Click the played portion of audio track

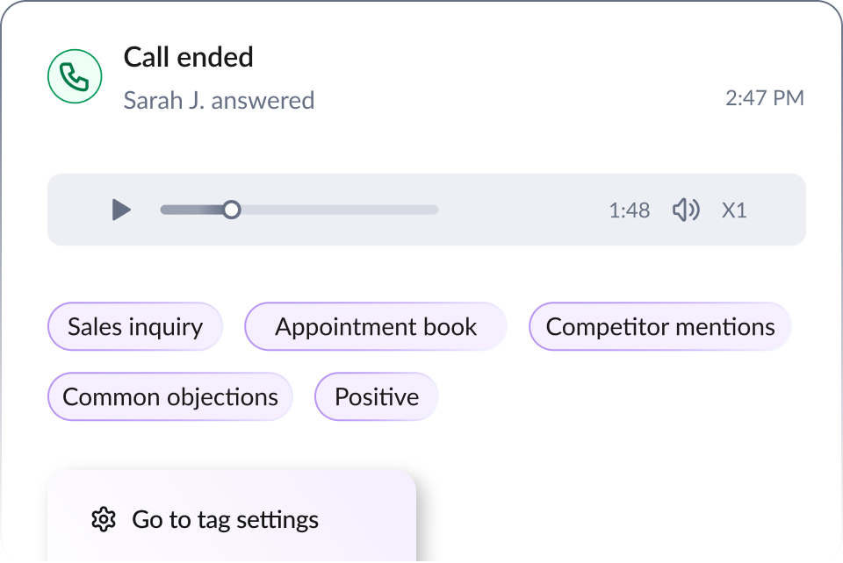click(192, 210)
